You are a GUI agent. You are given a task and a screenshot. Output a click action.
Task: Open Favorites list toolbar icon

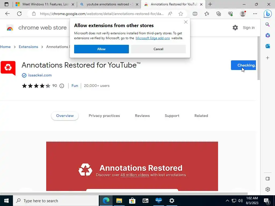click(x=207, y=14)
